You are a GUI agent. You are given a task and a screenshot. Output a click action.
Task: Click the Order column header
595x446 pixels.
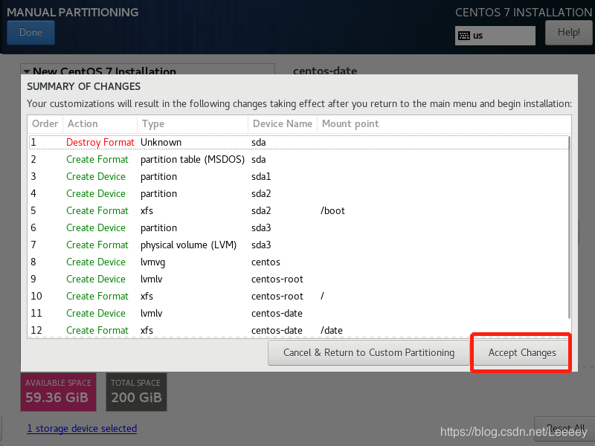pyautogui.click(x=45, y=124)
